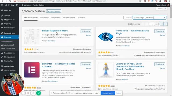
Task: Click Закрыть доступ in Loom bar
Action: [x=108, y=93]
